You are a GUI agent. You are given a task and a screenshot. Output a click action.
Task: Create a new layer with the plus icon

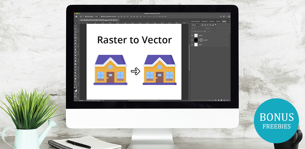tap(224, 100)
